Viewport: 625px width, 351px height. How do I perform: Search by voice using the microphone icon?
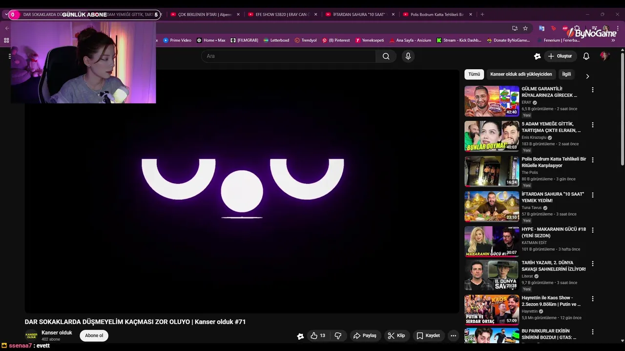click(408, 56)
